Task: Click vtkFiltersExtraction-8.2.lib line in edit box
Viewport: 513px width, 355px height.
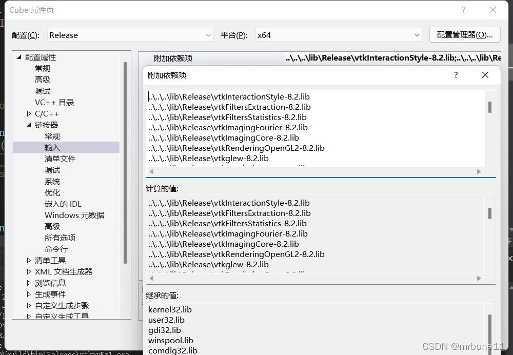Action: (x=229, y=107)
